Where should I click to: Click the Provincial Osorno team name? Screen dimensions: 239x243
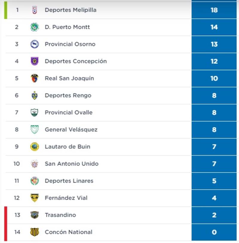70,44
